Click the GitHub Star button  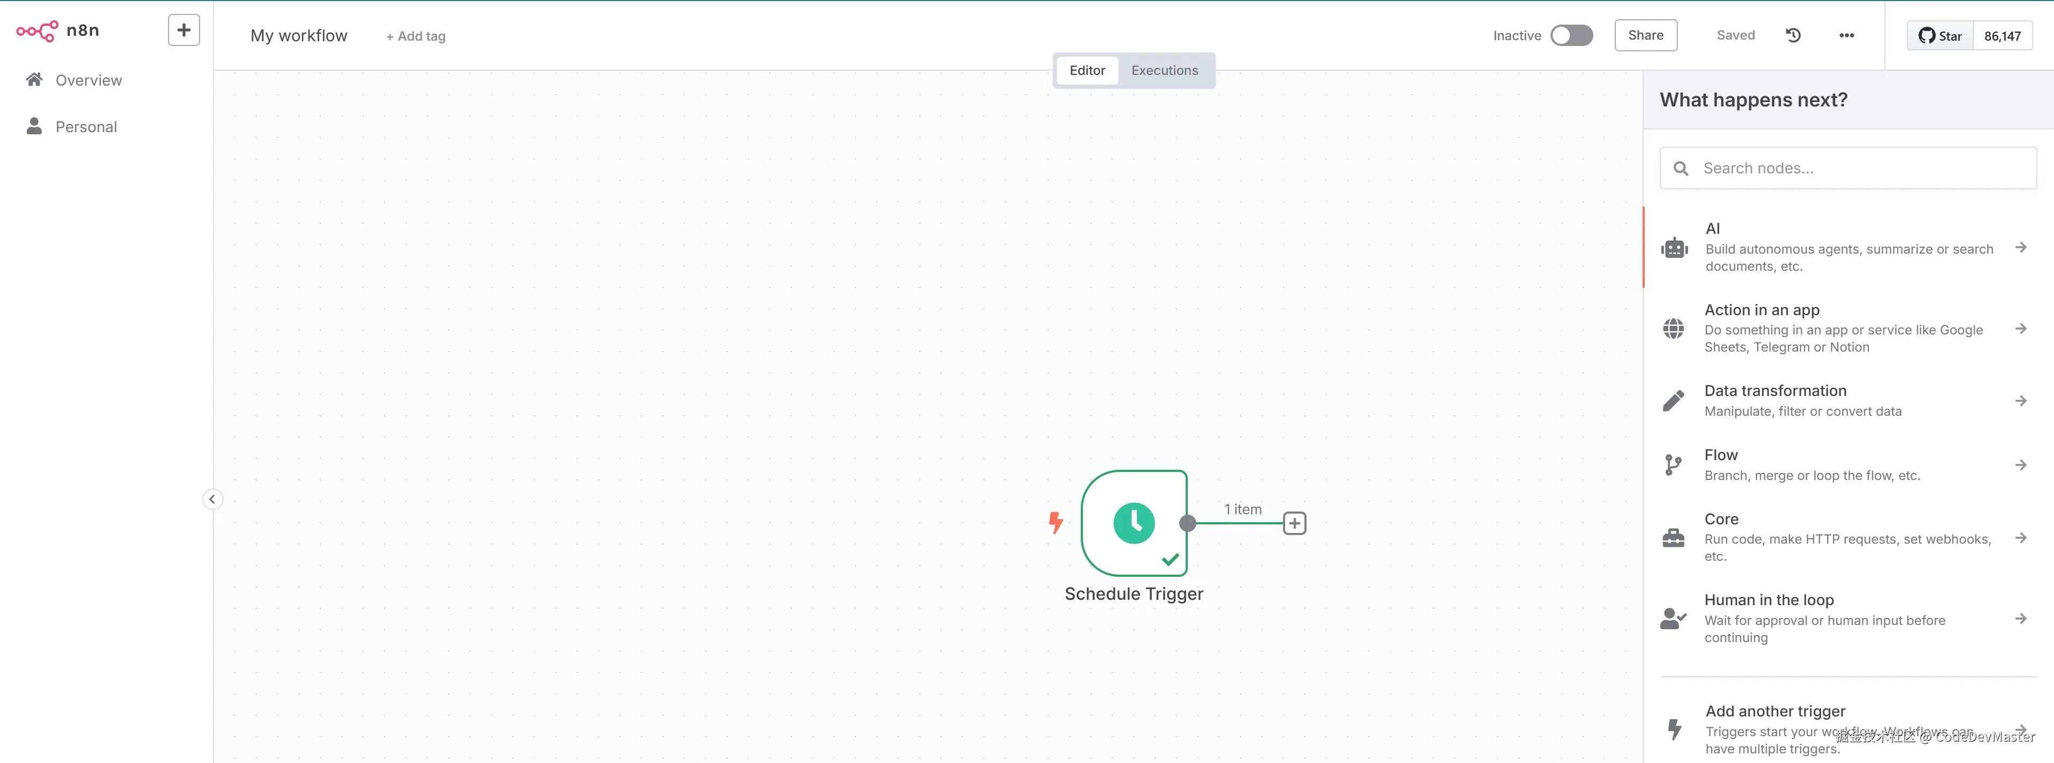1940,36
